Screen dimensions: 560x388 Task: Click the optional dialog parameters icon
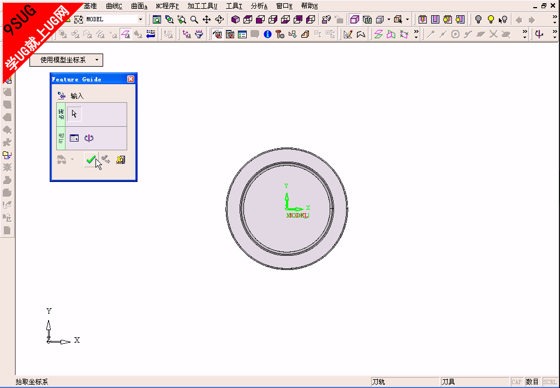pyautogui.click(x=74, y=138)
